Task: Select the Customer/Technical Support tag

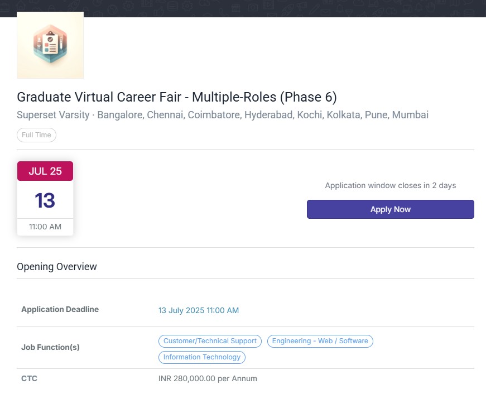Action: point(210,341)
